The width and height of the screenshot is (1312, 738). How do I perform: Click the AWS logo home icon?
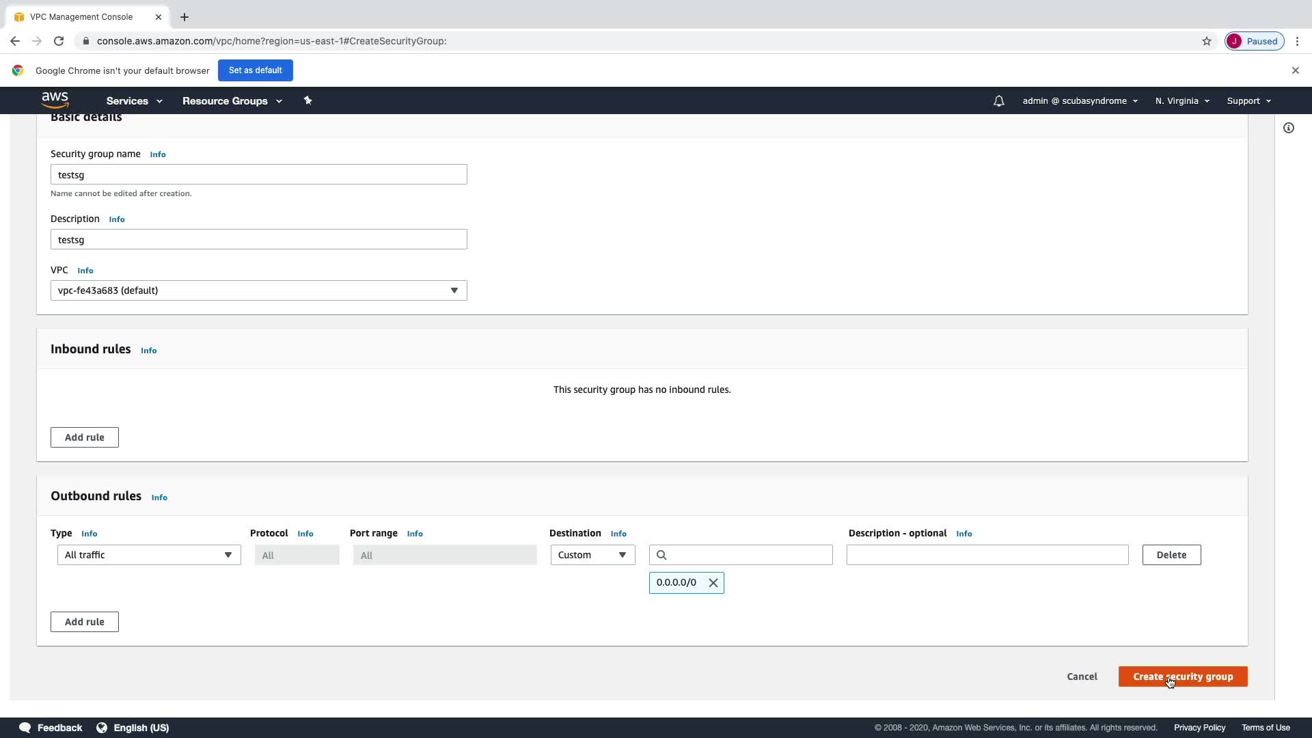(x=55, y=100)
